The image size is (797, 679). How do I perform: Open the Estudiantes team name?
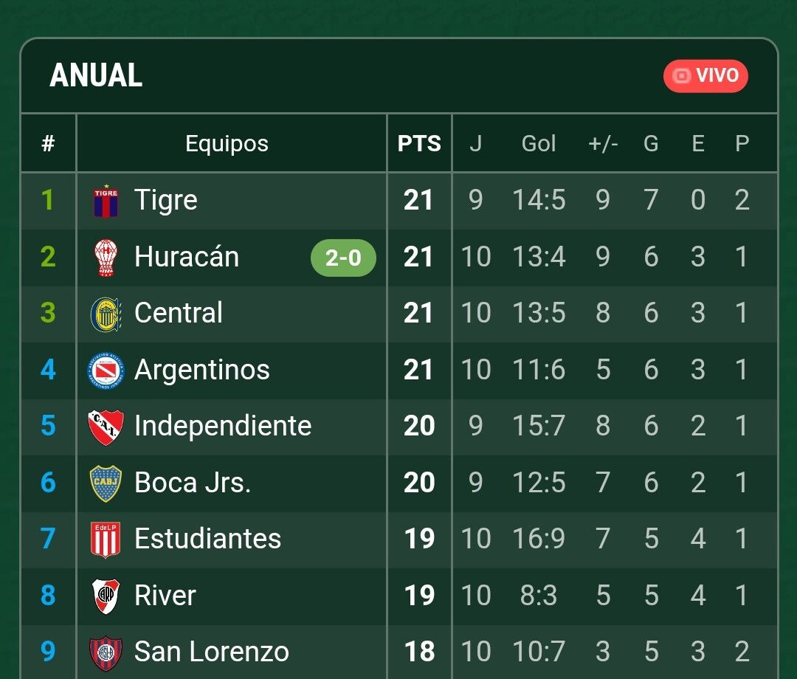(208, 539)
